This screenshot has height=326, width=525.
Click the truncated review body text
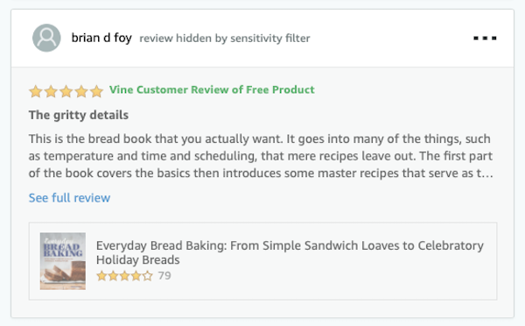click(x=261, y=156)
